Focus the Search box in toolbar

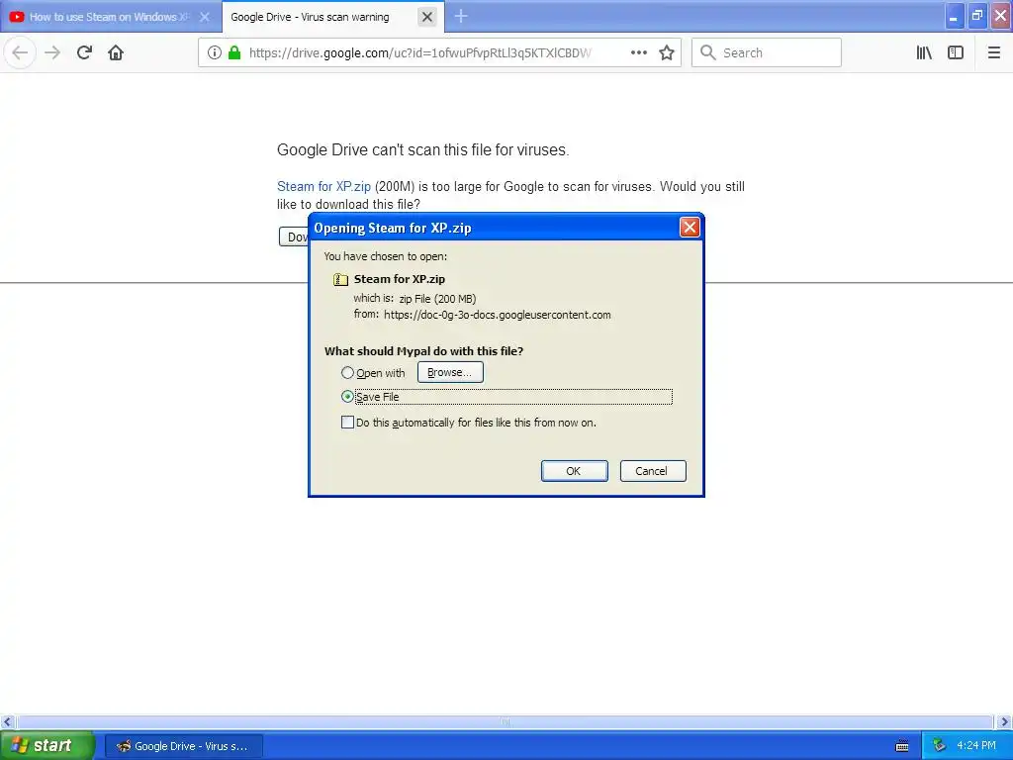coord(767,52)
